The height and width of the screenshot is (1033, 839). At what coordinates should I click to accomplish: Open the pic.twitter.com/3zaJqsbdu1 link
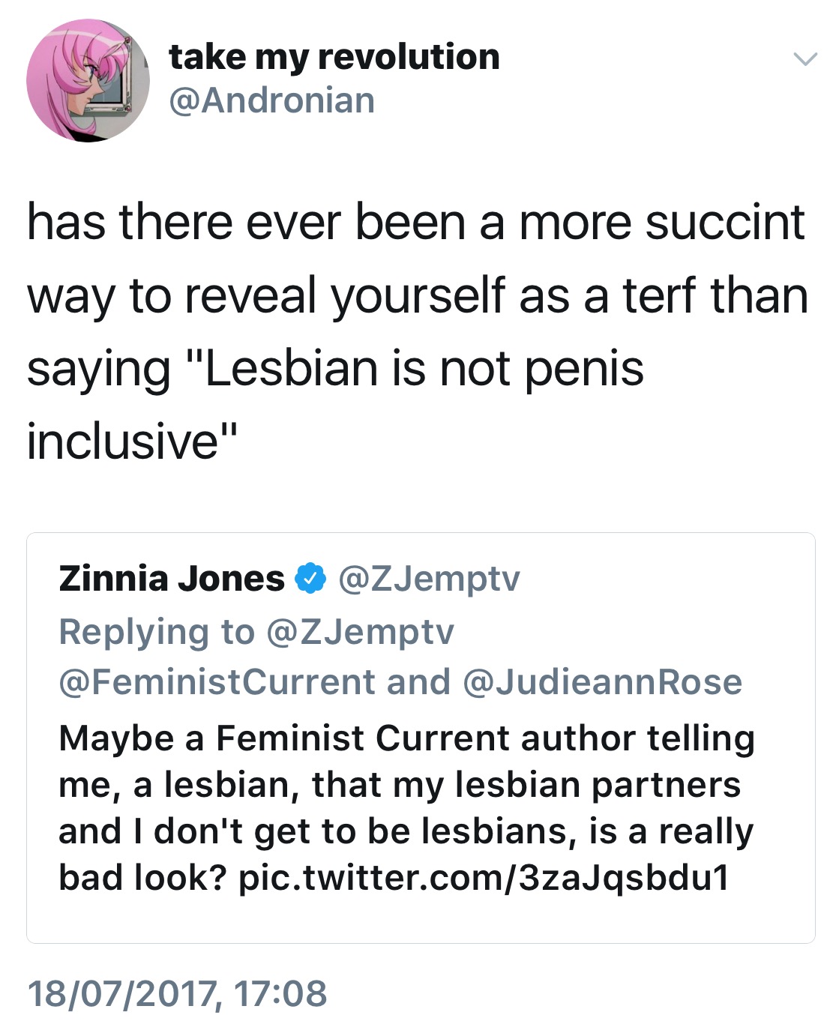coord(484,878)
